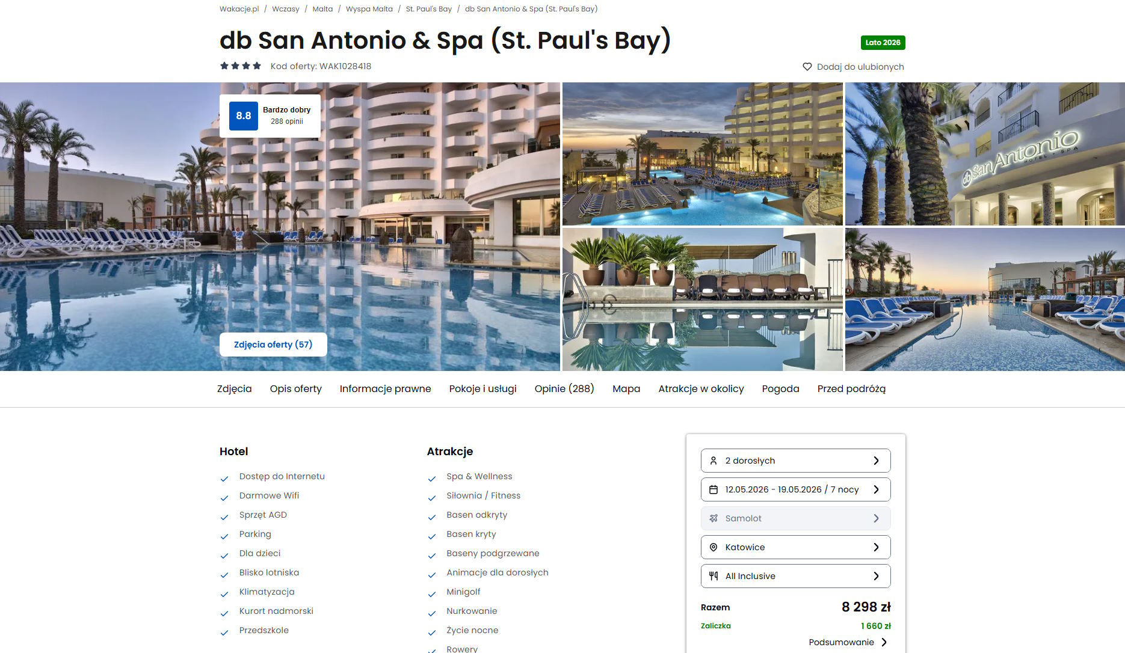Click the fork and knife All Inclusive icon
Viewport: 1125px width, 653px height.
[714, 576]
